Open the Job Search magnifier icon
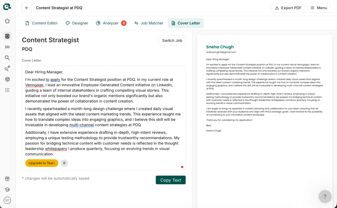Screen dimensions: 337x208 pos(7,58)
